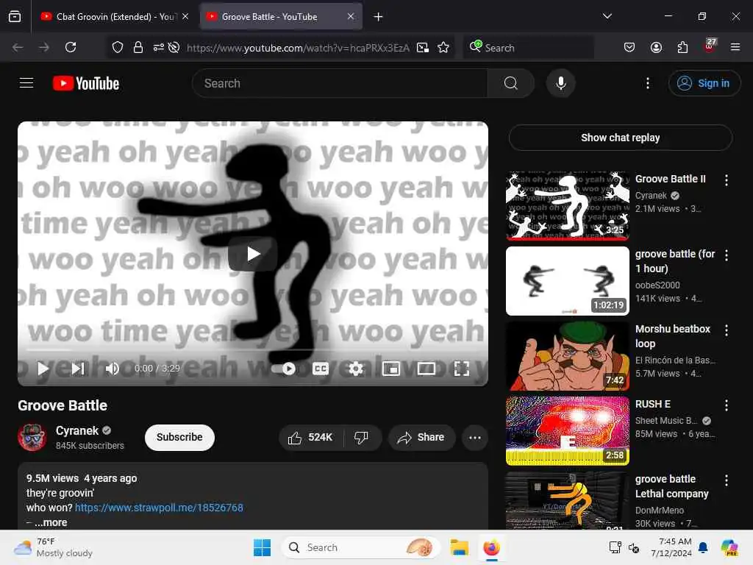Screen dimensions: 753x565
Task: Dislike the Groove Battle video
Action: click(x=361, y=437)
